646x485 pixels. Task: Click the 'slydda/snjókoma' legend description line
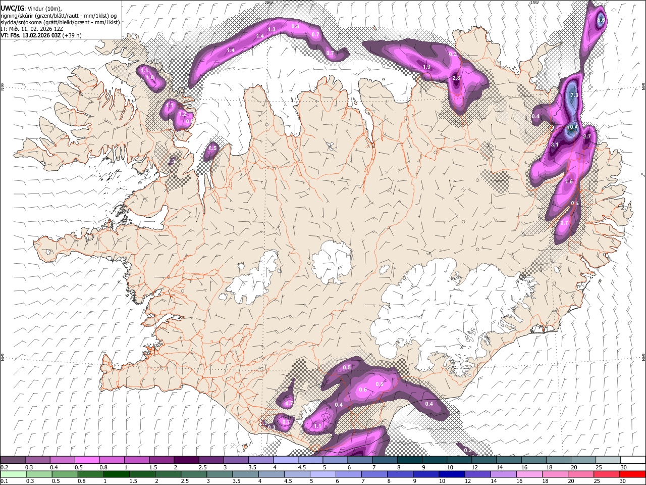(60, 22)
